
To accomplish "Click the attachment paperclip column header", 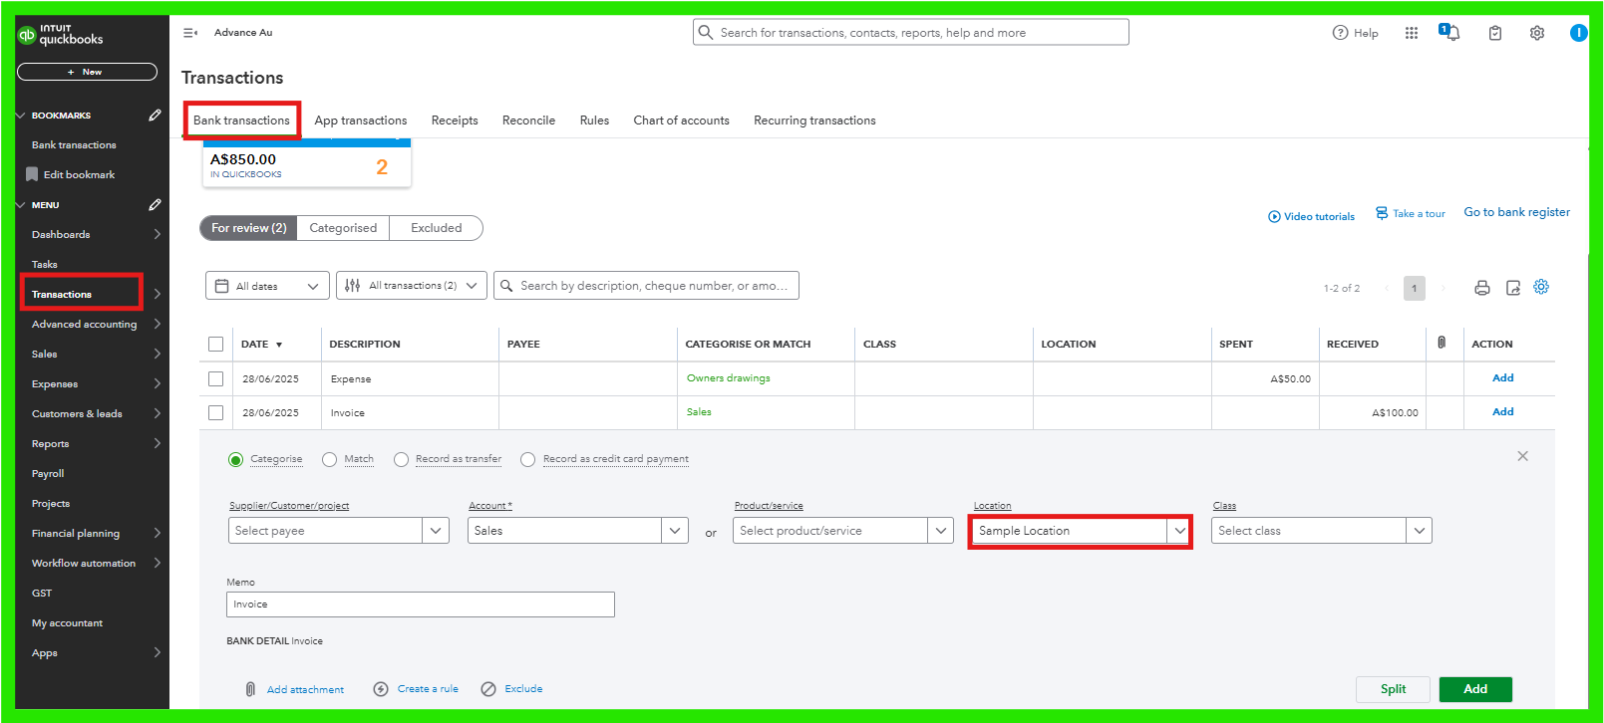I will [x=1442, y=343].
